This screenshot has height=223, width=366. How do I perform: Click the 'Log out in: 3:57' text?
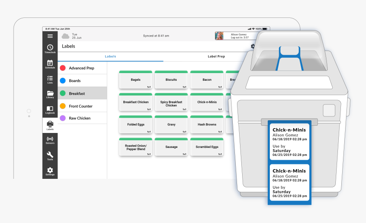point(240,37)
